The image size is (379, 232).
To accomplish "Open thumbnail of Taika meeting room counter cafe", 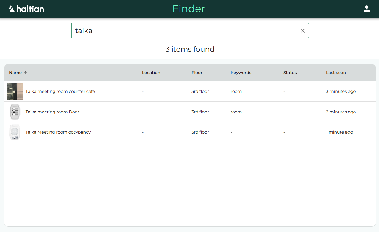I will [x=15, y=91].
